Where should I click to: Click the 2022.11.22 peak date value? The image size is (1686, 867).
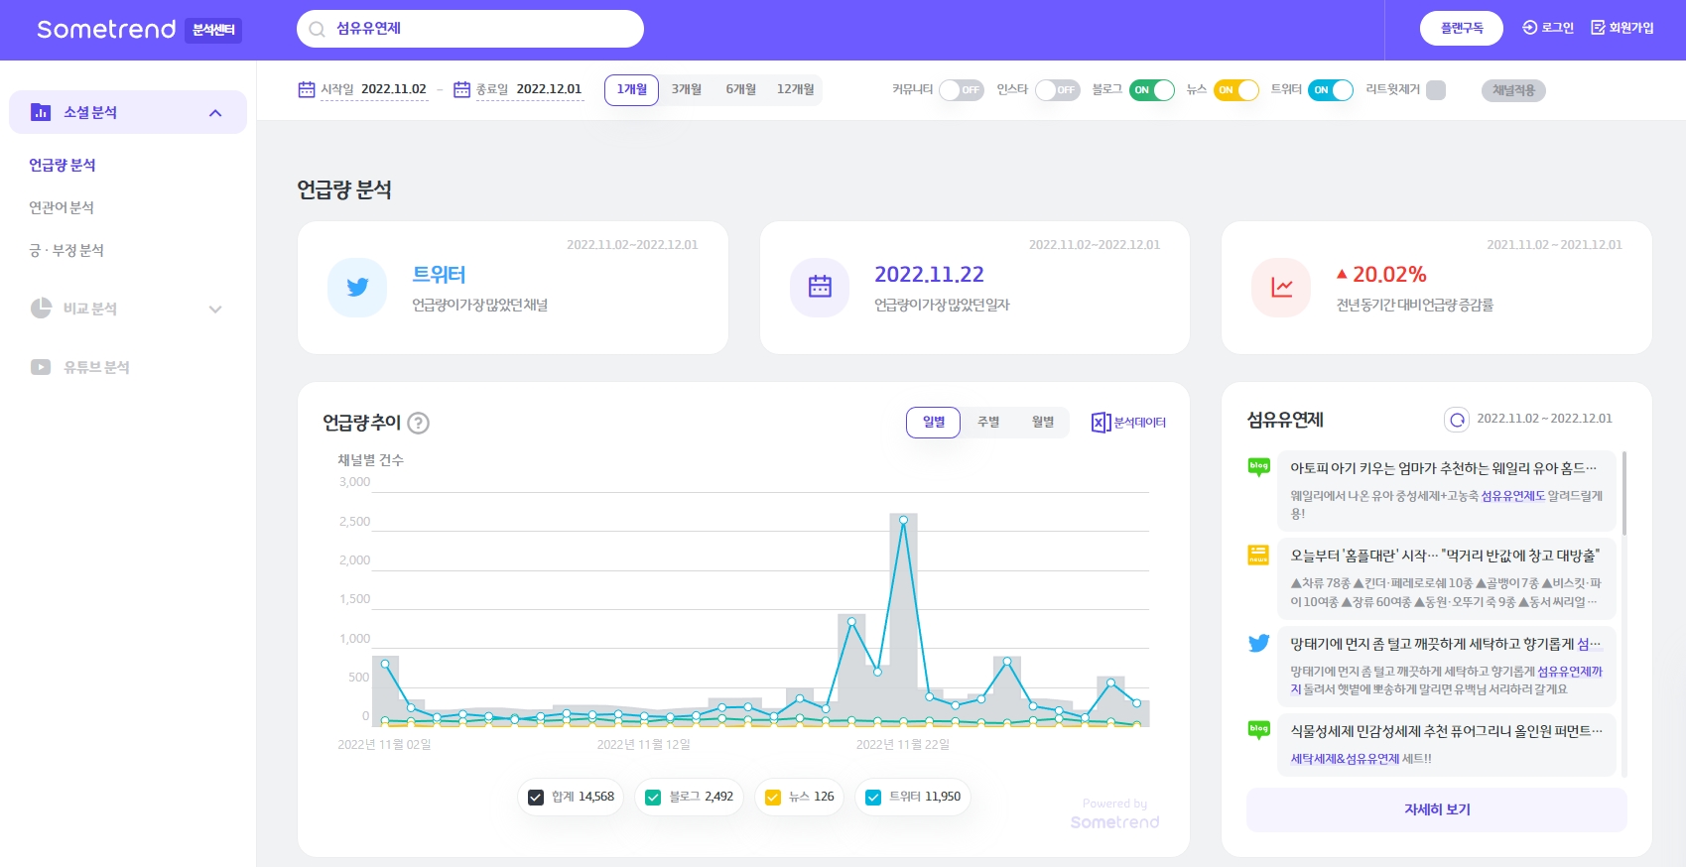[x=929, y=275]
